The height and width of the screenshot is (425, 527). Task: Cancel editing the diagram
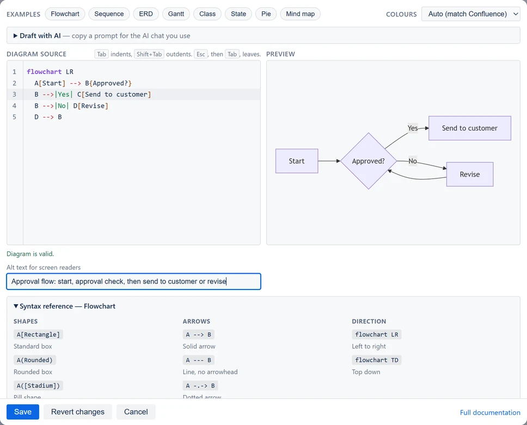pyautogui.click(x=136, y=412)
